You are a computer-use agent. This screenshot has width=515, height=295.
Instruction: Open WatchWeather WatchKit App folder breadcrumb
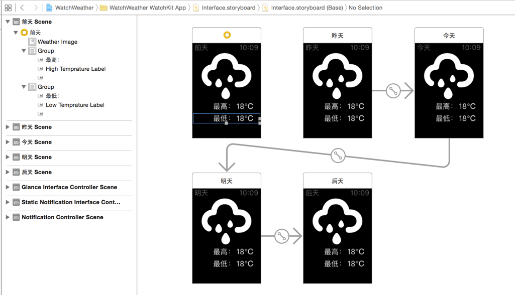point(147,8)
